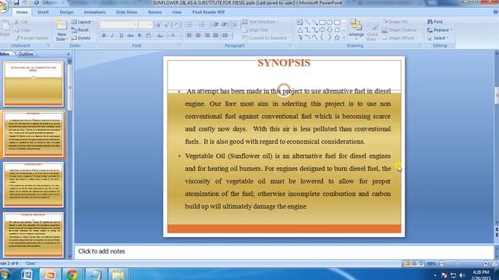Decrease the list indent level
Screen dimensions: 499x280
216,25
